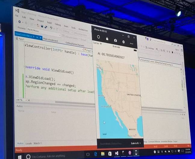
Task: Open Microsoft Edge from the taskbar
Action: tap(95, 154)
